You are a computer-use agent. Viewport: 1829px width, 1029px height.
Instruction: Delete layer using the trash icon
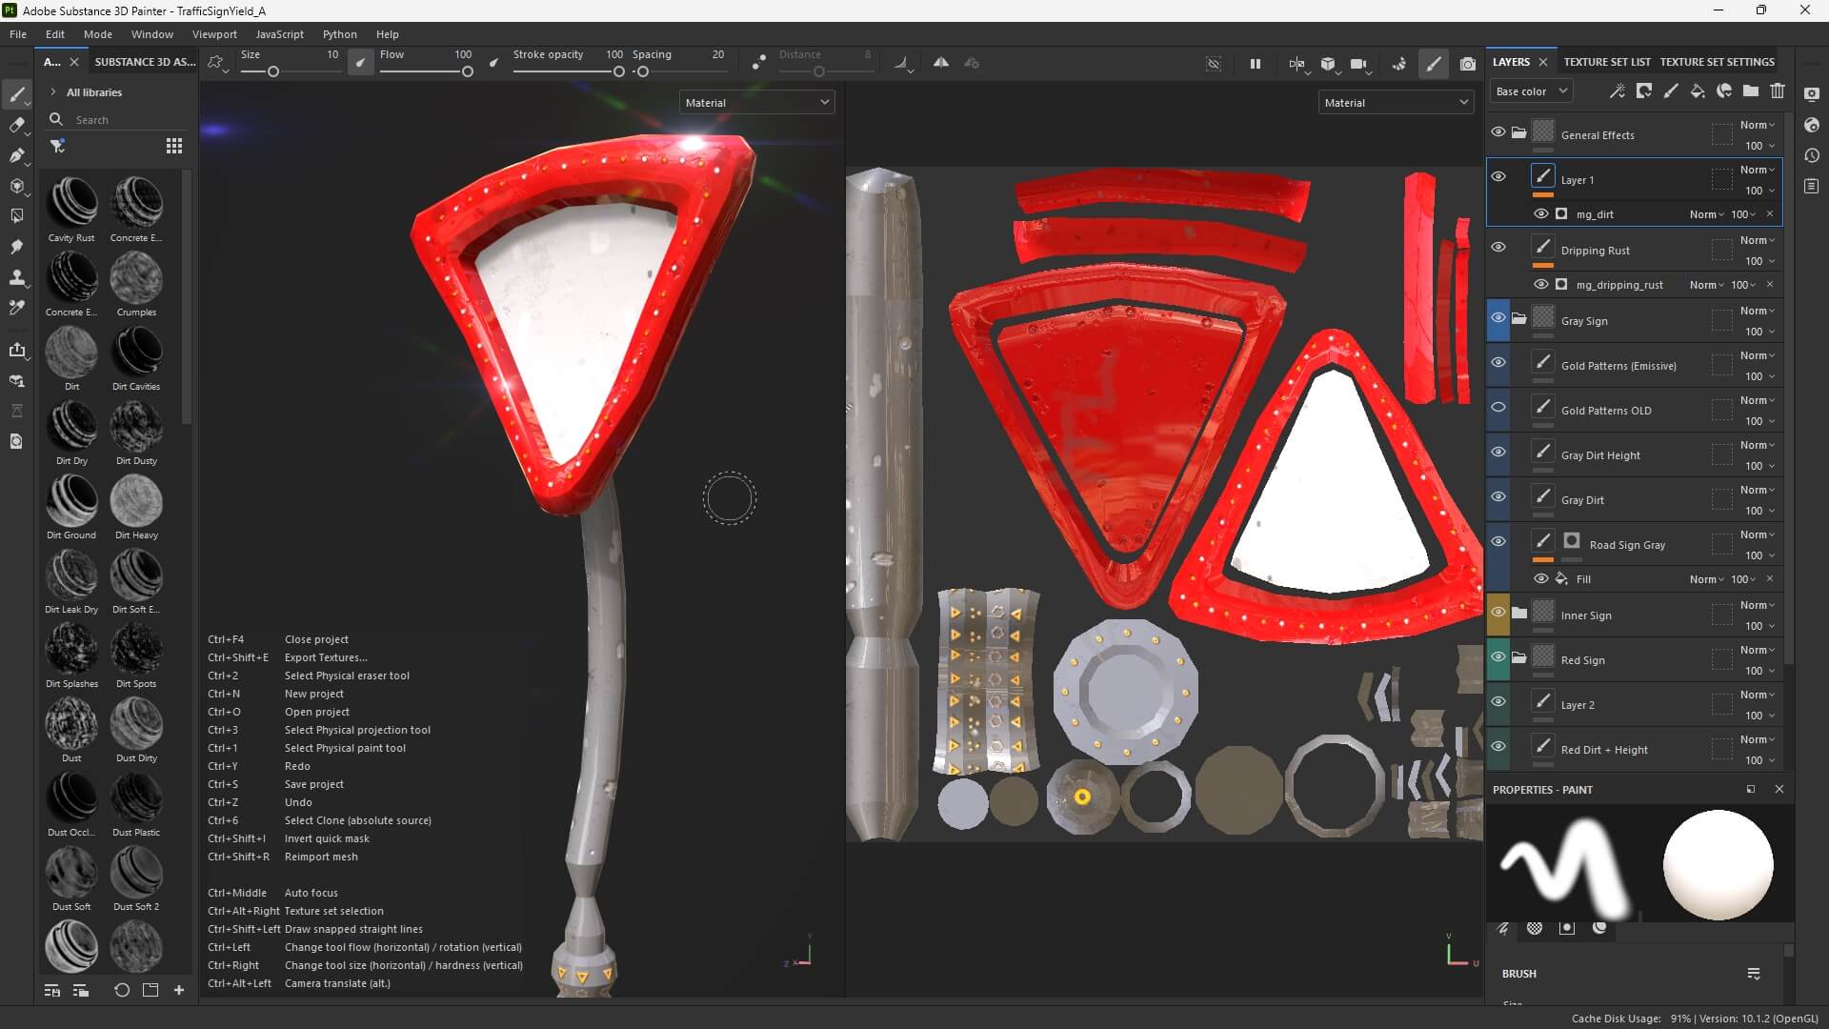1778,91
